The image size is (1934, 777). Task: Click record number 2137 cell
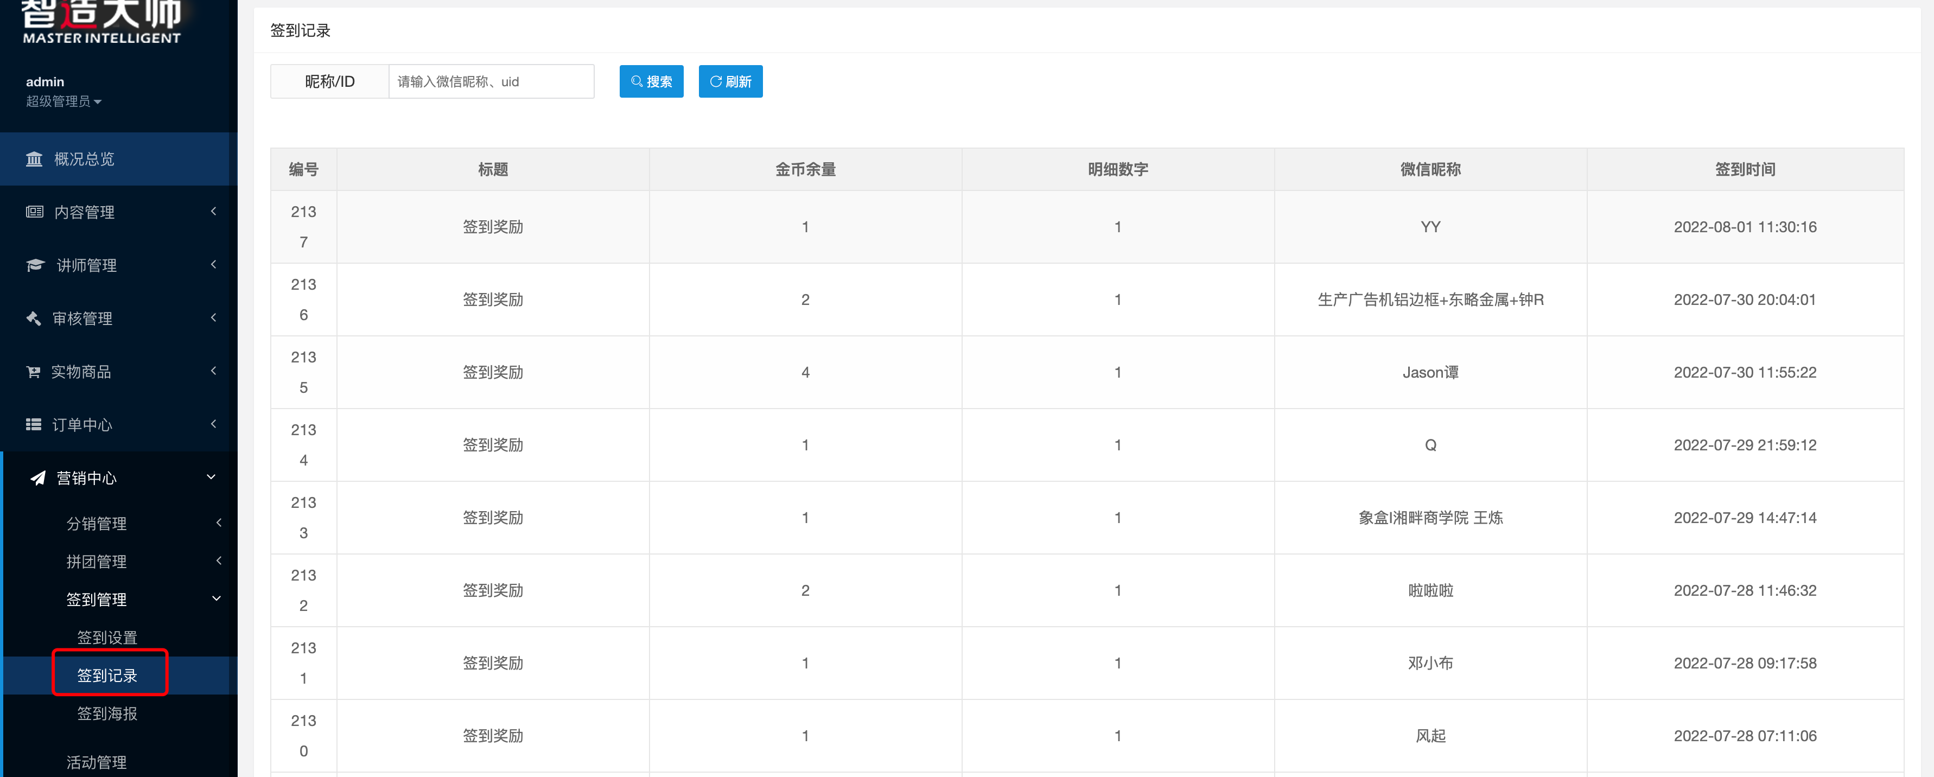[303, 227]
